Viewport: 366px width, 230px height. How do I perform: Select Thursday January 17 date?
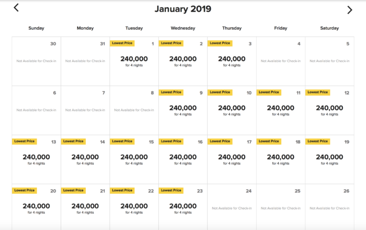[232, 159]
